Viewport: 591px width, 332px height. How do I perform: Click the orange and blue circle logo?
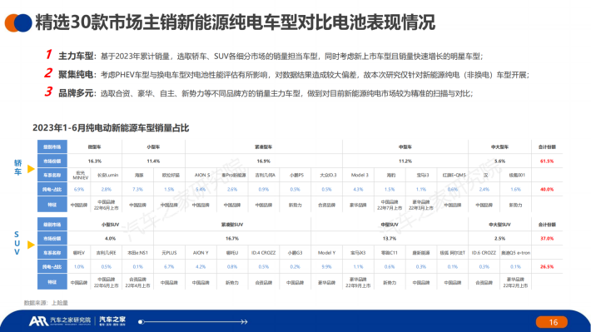(18, 22)
